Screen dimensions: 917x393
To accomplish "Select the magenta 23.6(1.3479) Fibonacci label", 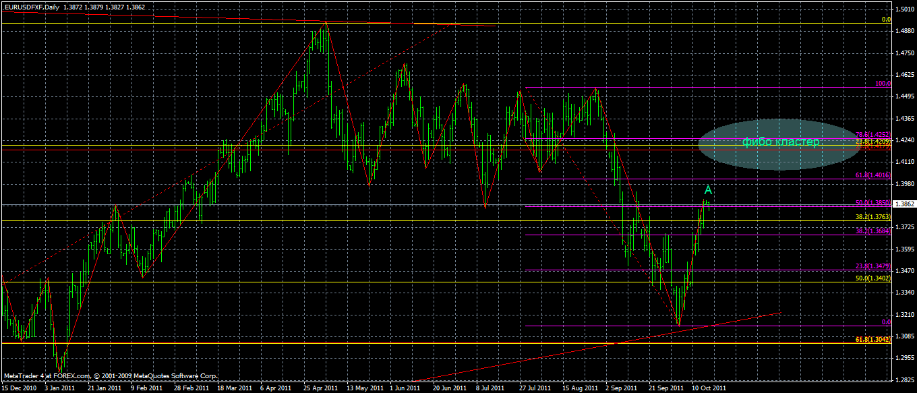I will point(873,266).
